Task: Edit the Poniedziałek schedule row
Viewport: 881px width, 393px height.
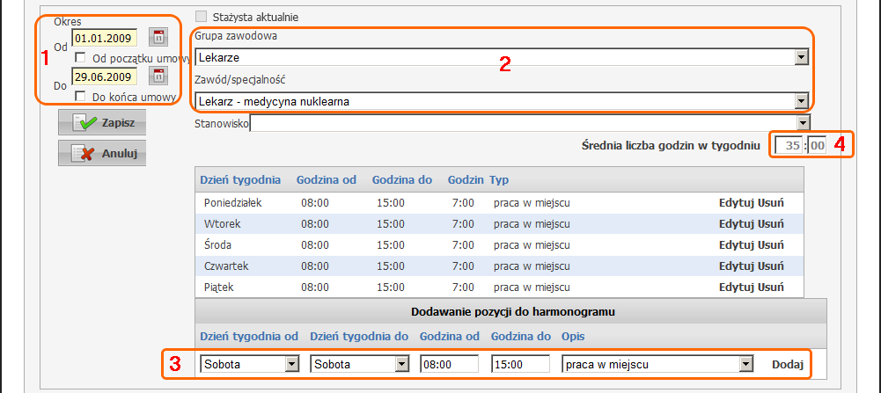Action: tap(738, 203)
